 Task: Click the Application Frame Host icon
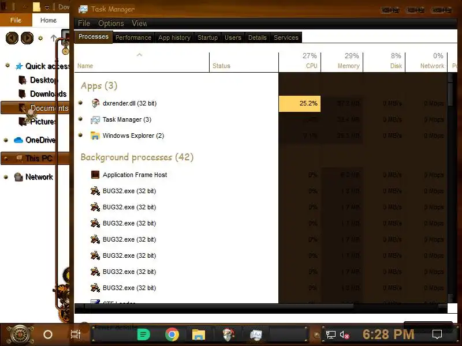click(95, 175)
